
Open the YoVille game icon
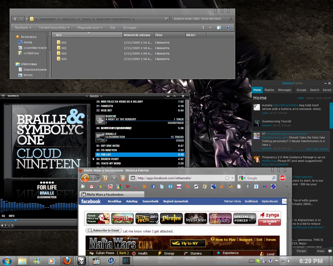tap(122, 218)
